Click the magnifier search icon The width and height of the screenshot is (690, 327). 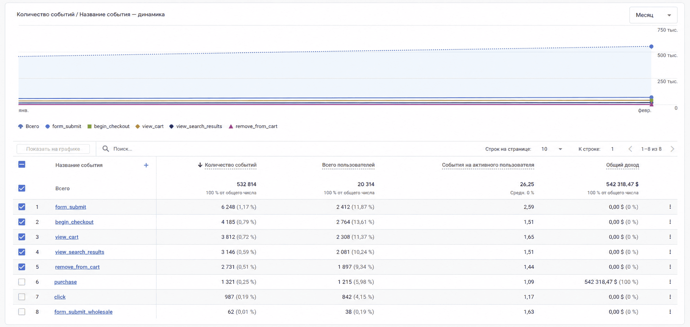106,149
